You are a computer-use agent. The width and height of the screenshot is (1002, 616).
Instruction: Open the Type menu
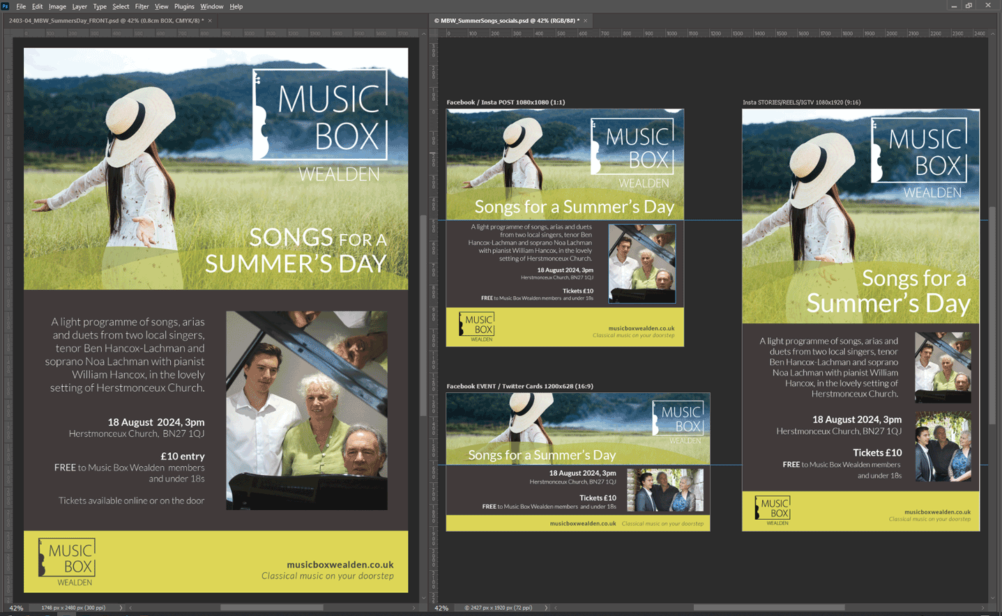click(x=100, y=6)
